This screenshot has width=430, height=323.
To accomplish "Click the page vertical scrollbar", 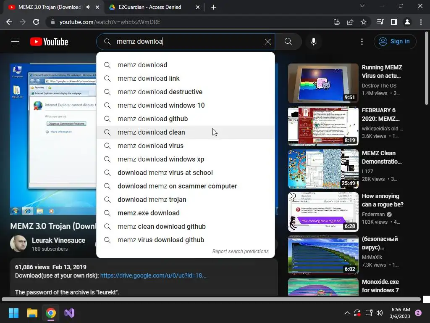I will tap(427, 69).
